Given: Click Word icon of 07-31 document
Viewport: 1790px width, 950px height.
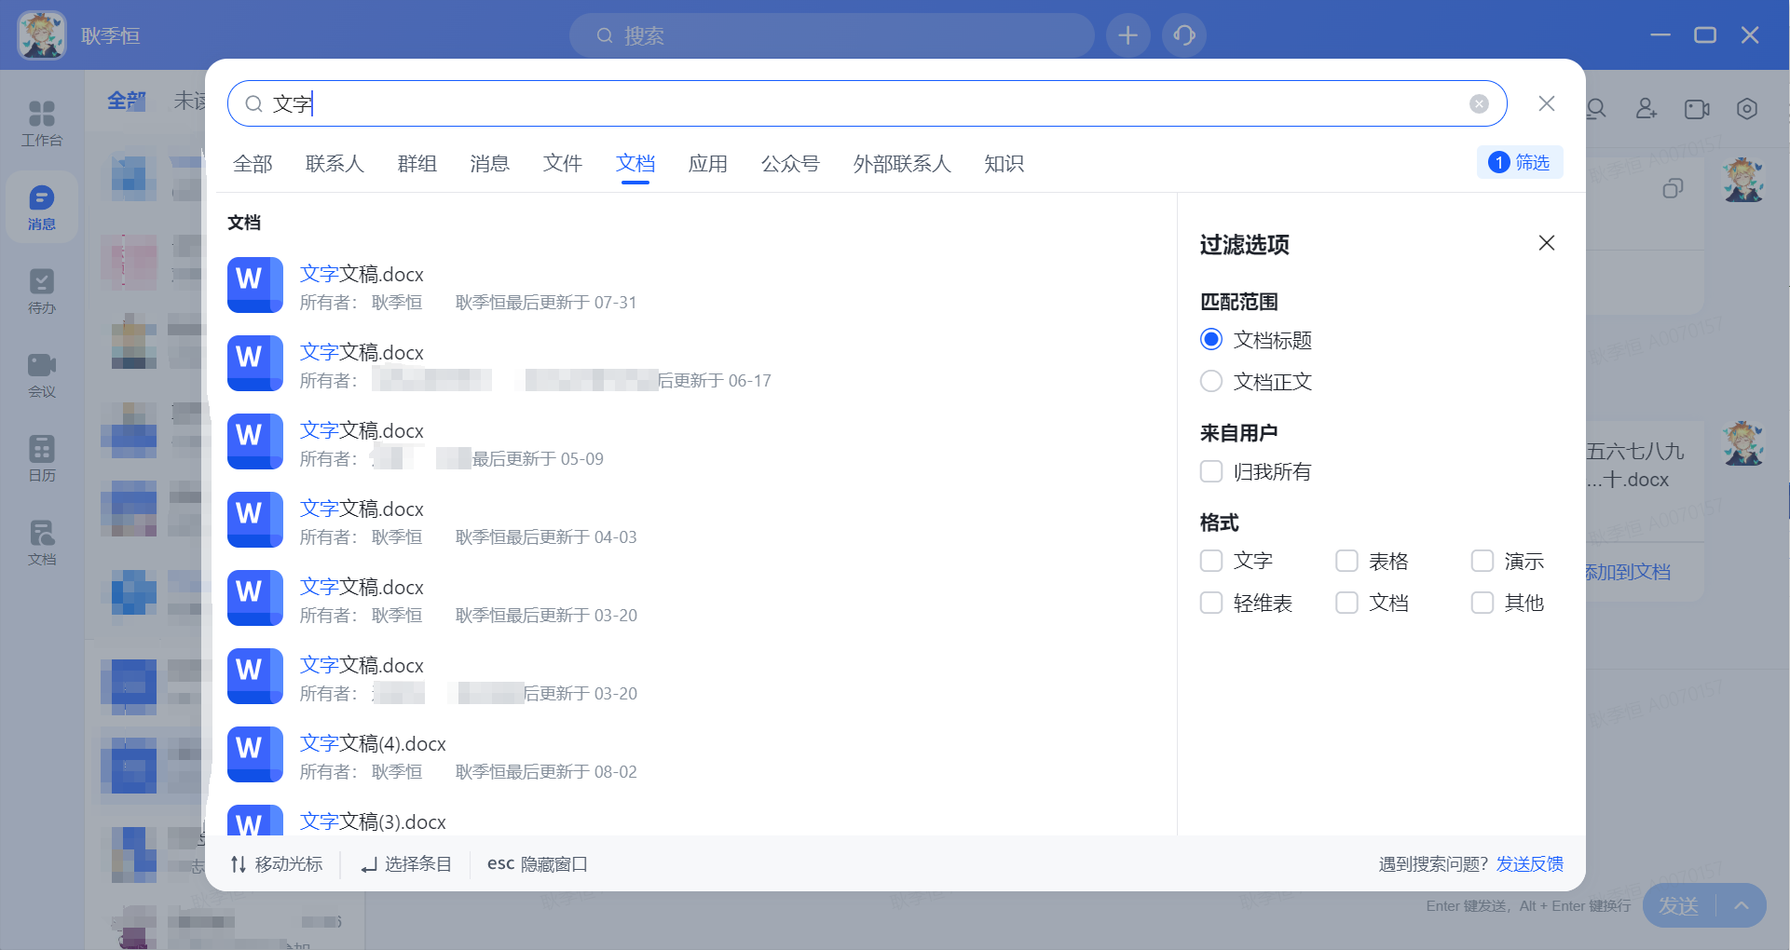Looking at the screenshot, I should click(255, 285).
